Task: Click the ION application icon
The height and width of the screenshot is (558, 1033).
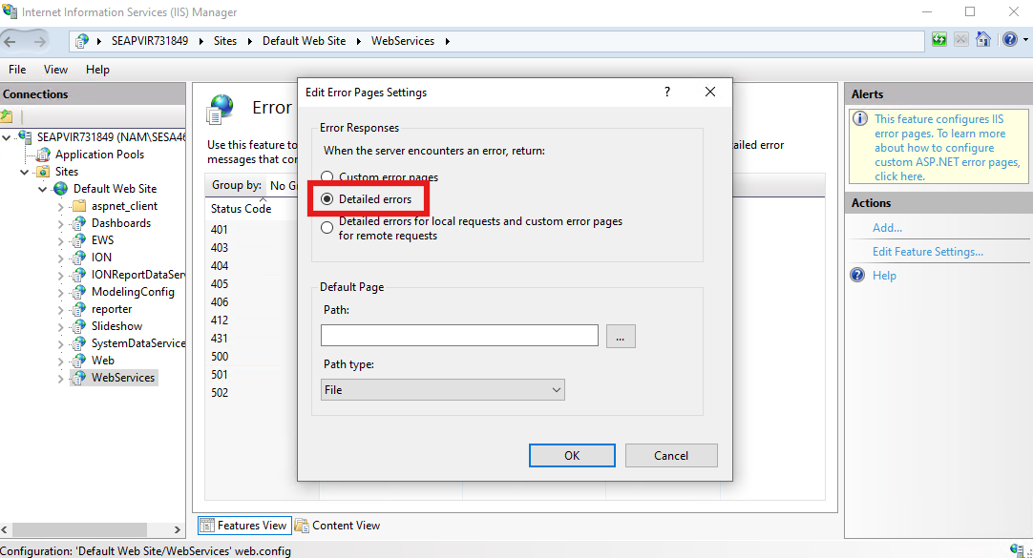Action: [79, 258]
